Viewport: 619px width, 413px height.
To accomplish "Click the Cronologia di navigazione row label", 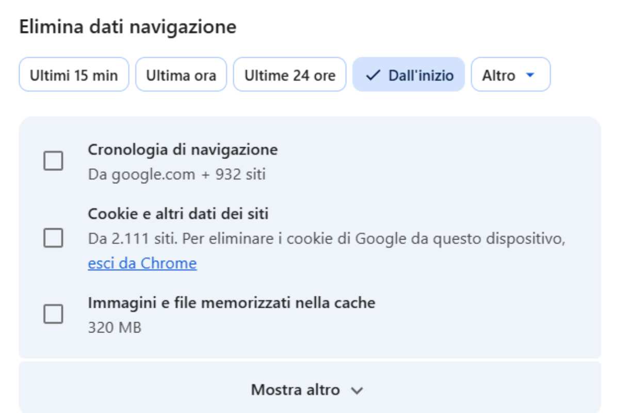I will pos(183,149).
